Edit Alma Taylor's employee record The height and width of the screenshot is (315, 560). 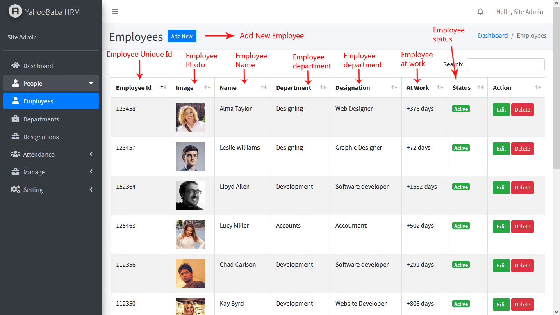[x=501, y=110]
